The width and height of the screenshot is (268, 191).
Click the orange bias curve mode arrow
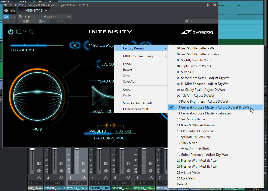110,125
